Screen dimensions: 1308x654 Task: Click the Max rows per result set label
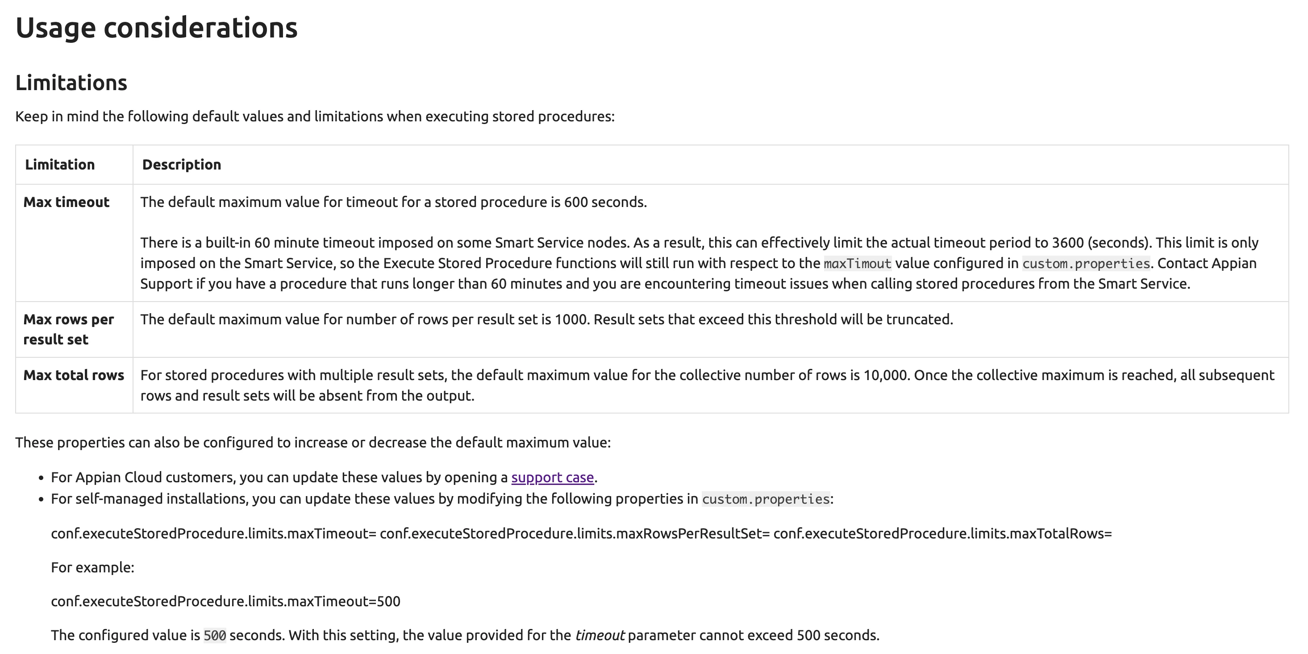click(69, 329)
